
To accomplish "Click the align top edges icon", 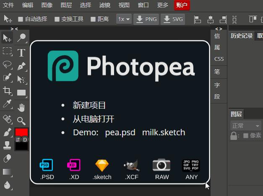I will coord(253,19).
